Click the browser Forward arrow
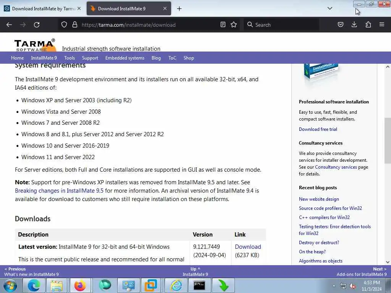Viewport: 391px width, 293px height. (x=23, y=25)
